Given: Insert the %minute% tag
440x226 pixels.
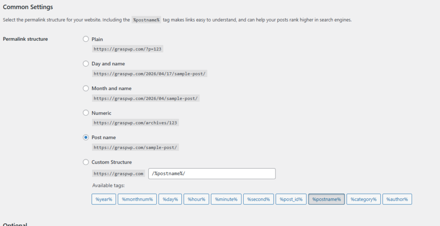Looking at the screenshot, I should click(226, 199).
